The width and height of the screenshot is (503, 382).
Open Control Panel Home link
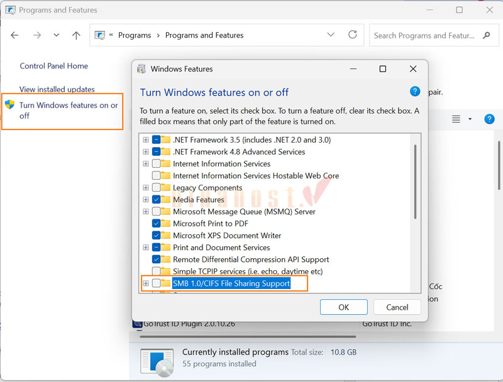(54, 66)
